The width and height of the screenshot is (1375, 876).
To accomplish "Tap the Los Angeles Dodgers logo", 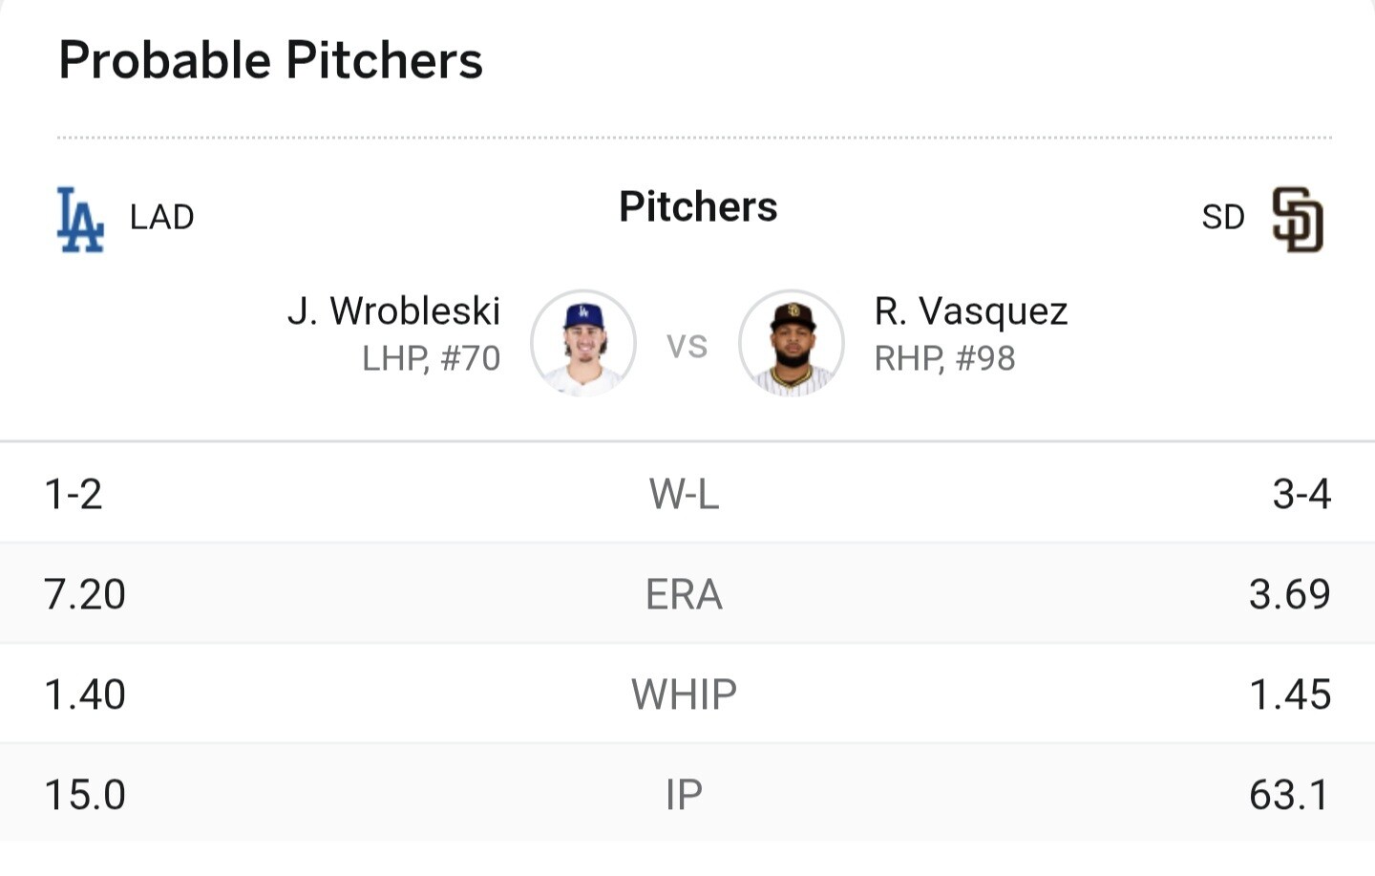I will 80,220.
